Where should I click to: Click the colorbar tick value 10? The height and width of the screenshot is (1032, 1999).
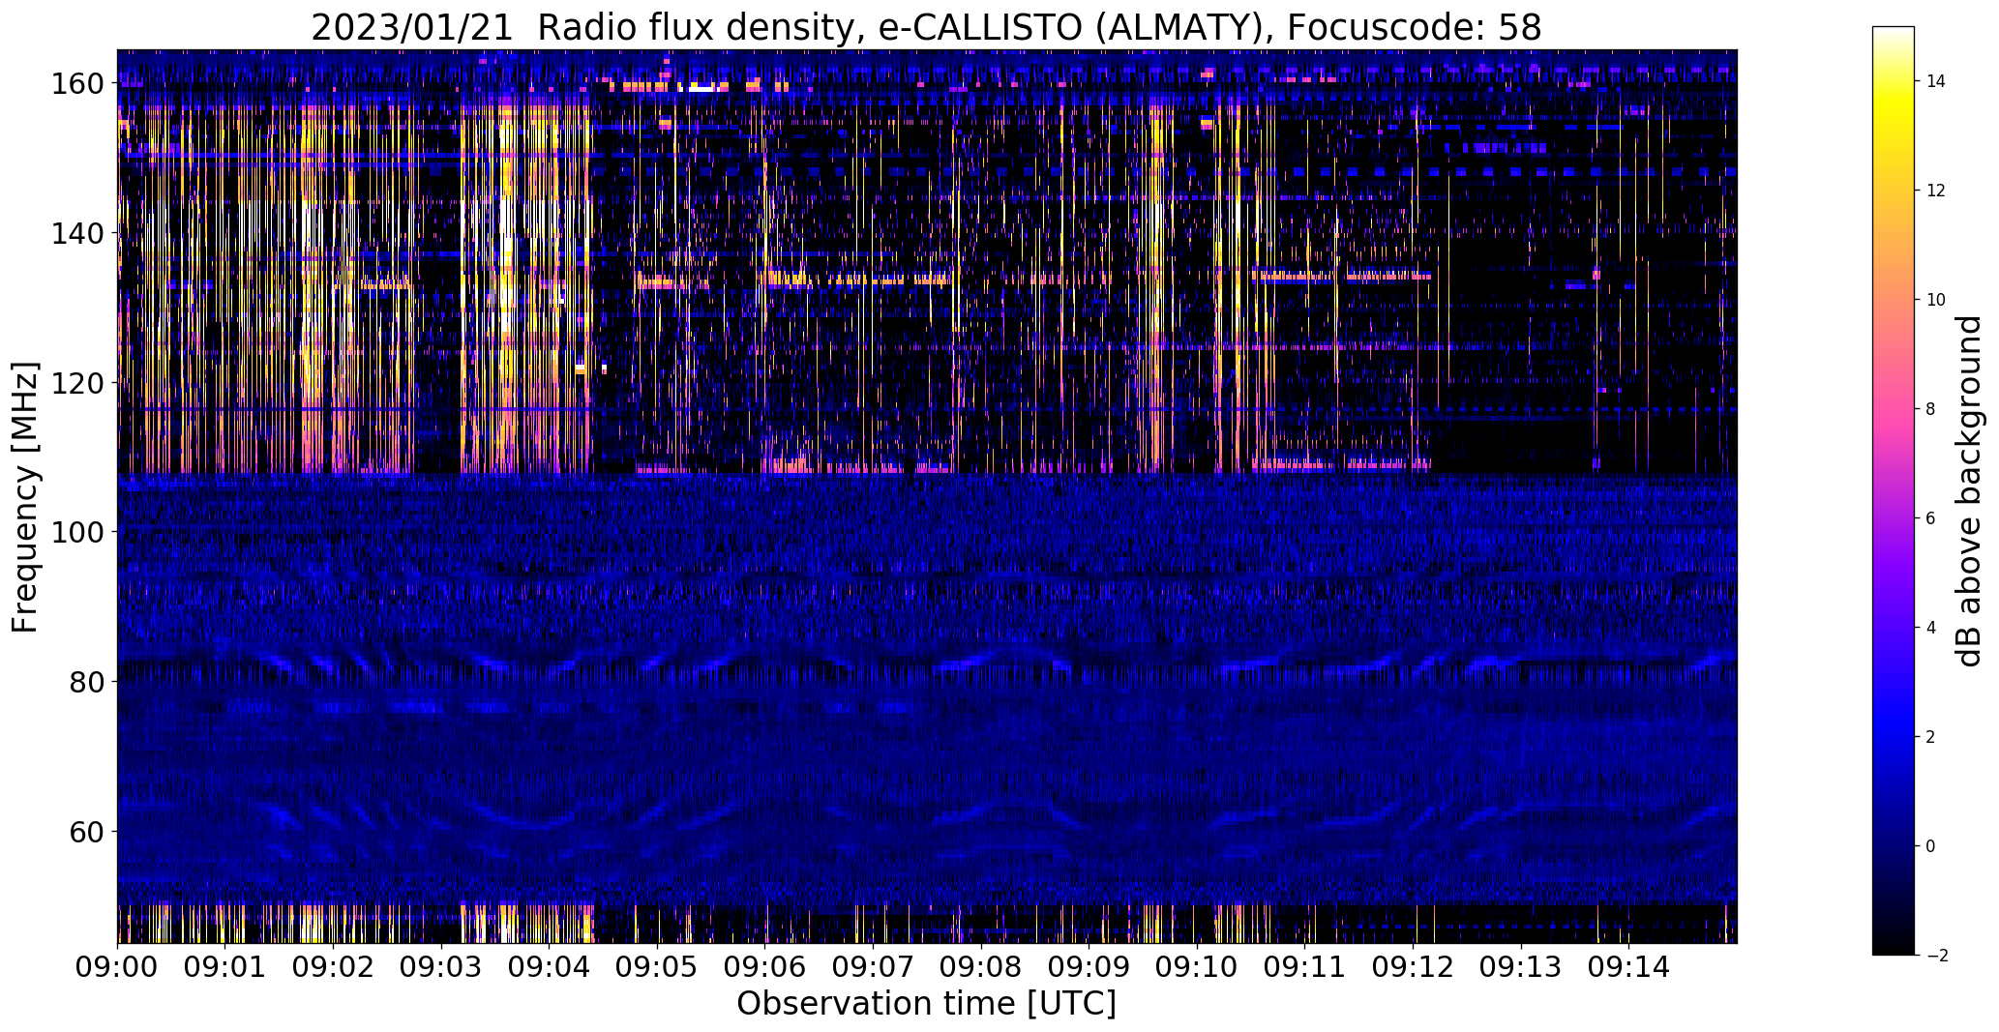pos(1935,300)
